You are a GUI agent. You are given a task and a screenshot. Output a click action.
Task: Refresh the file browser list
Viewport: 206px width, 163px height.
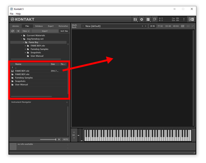pyautogui.click(x=13, y=31)
